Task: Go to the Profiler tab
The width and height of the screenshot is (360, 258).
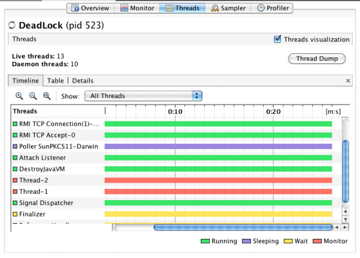Action: (272, 8)
